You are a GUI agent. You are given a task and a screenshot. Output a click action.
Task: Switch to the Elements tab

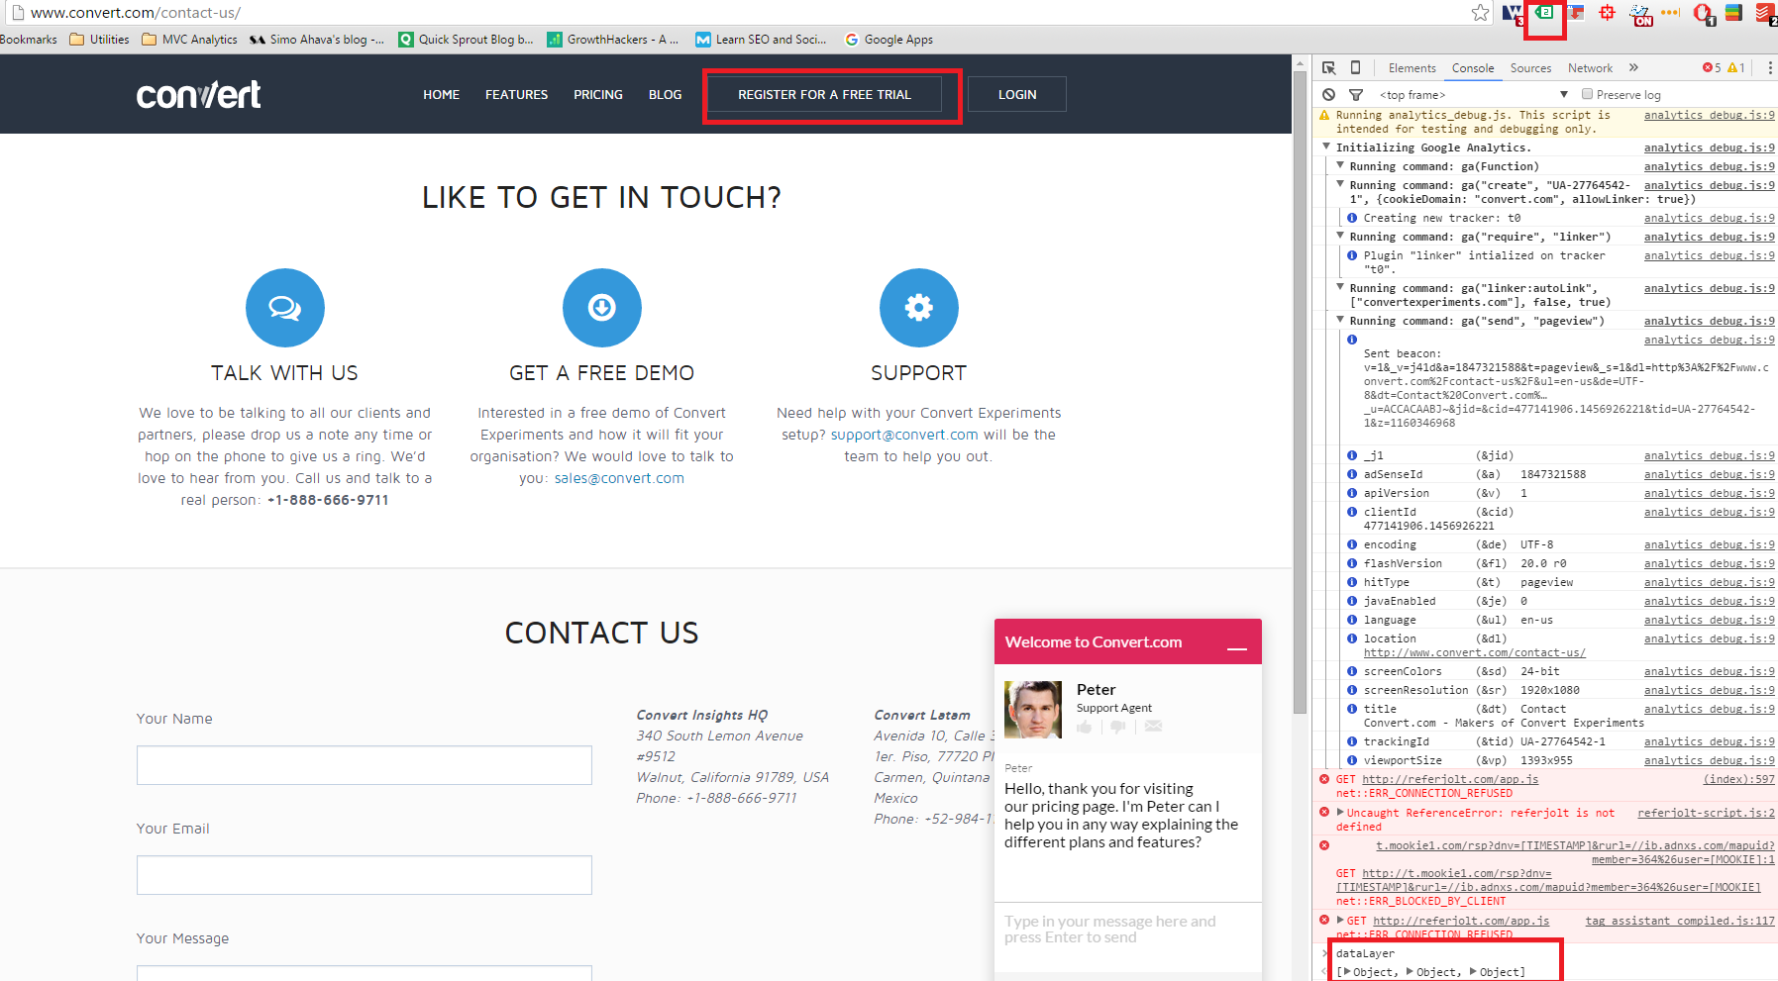1412,68
